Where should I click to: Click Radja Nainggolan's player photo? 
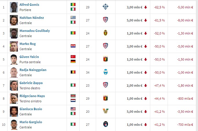coord(14,72)
